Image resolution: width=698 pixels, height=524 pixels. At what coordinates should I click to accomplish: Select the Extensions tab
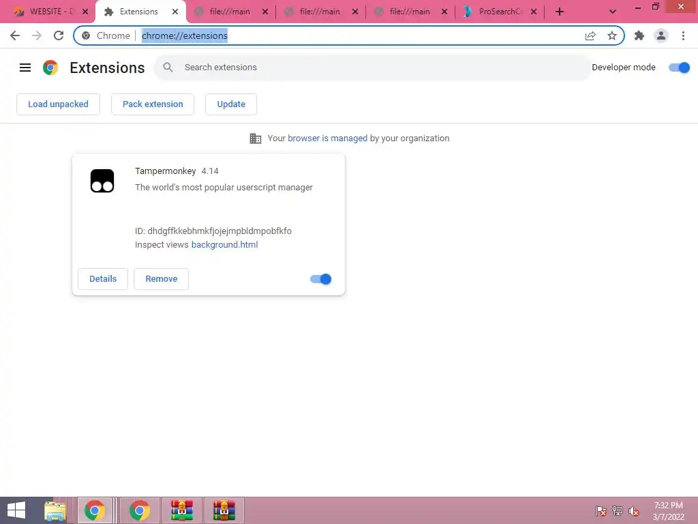[x=138, y=12]
